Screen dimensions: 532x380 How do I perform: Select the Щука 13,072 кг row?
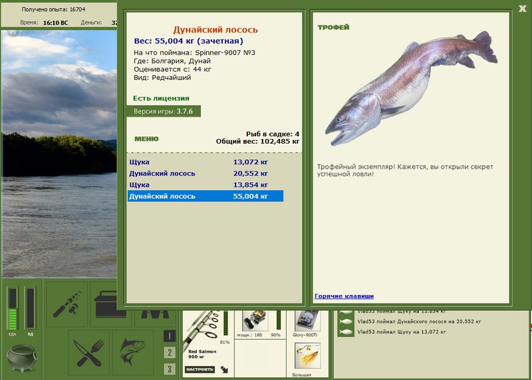(205, 162)
